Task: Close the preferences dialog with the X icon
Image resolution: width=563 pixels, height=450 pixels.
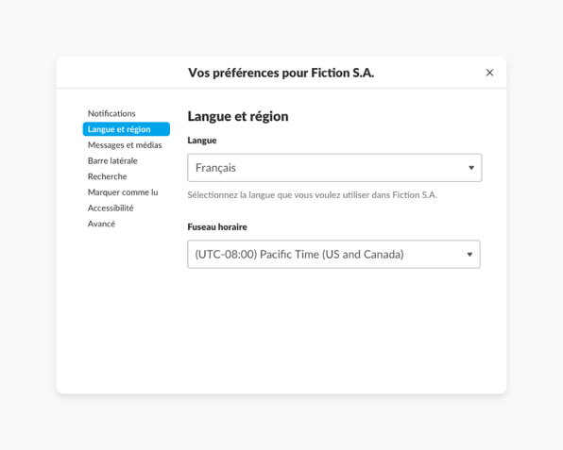Action: click(489, 73)
